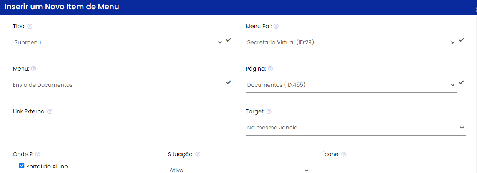Click the help icon beside Página
Screen dimensions: 477x173
click(270, 69)
